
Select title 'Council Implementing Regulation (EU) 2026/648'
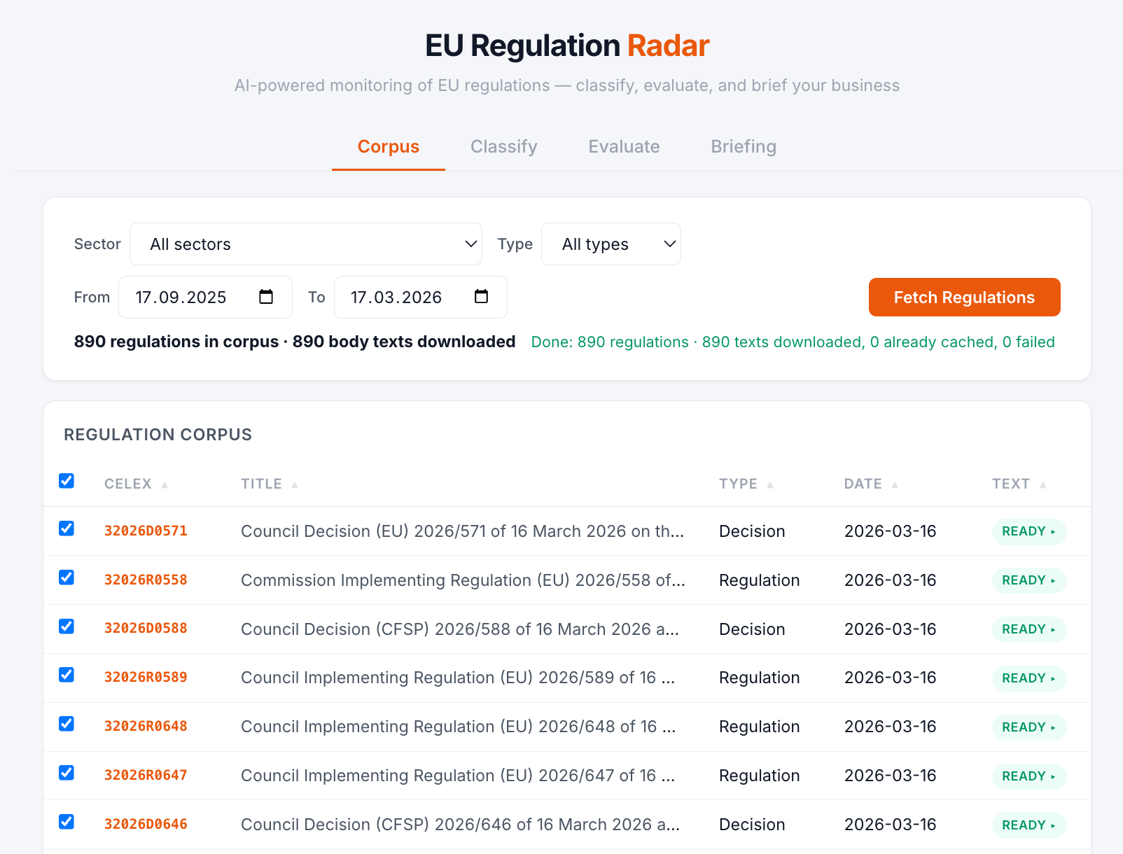(459, 727)
